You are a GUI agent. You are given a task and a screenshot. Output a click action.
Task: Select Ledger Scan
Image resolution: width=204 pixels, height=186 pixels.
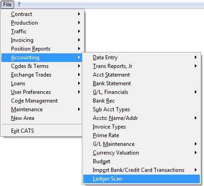[141, 179]
